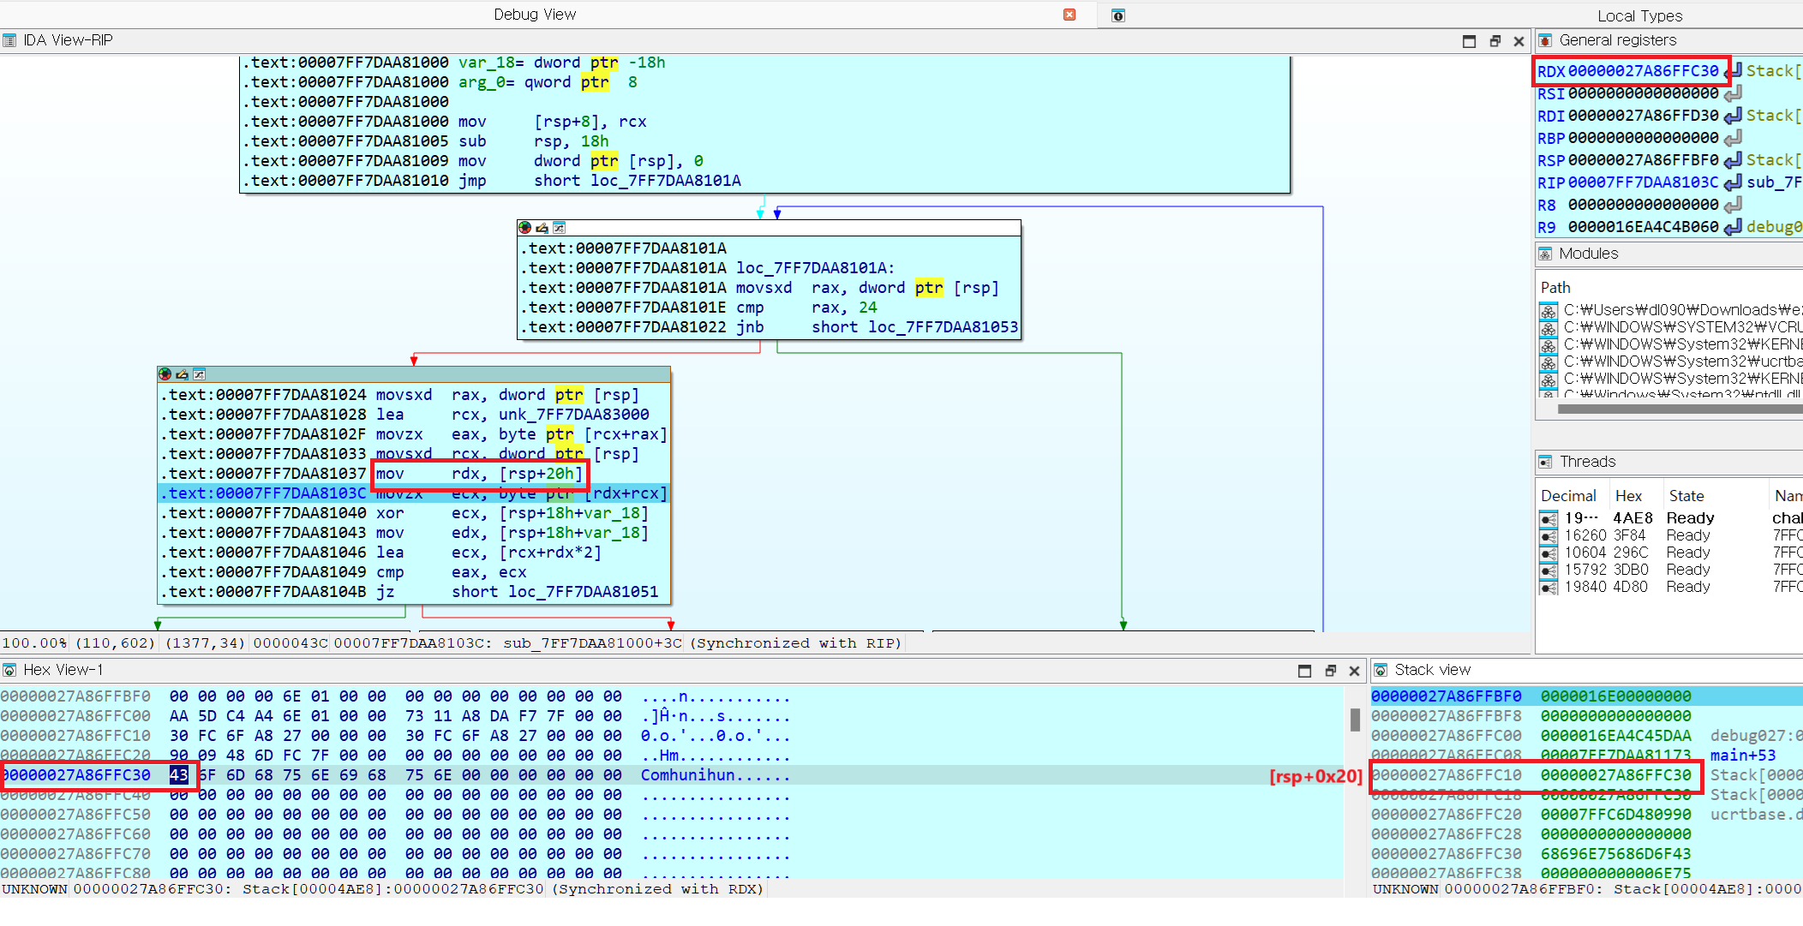The image size is (1803, 926).
Task: Click the Hex View-1 vertical scrollbar thumb
Action: pos(1355,720)
